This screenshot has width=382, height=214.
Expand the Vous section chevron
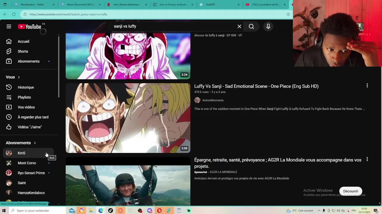[19, 77]
